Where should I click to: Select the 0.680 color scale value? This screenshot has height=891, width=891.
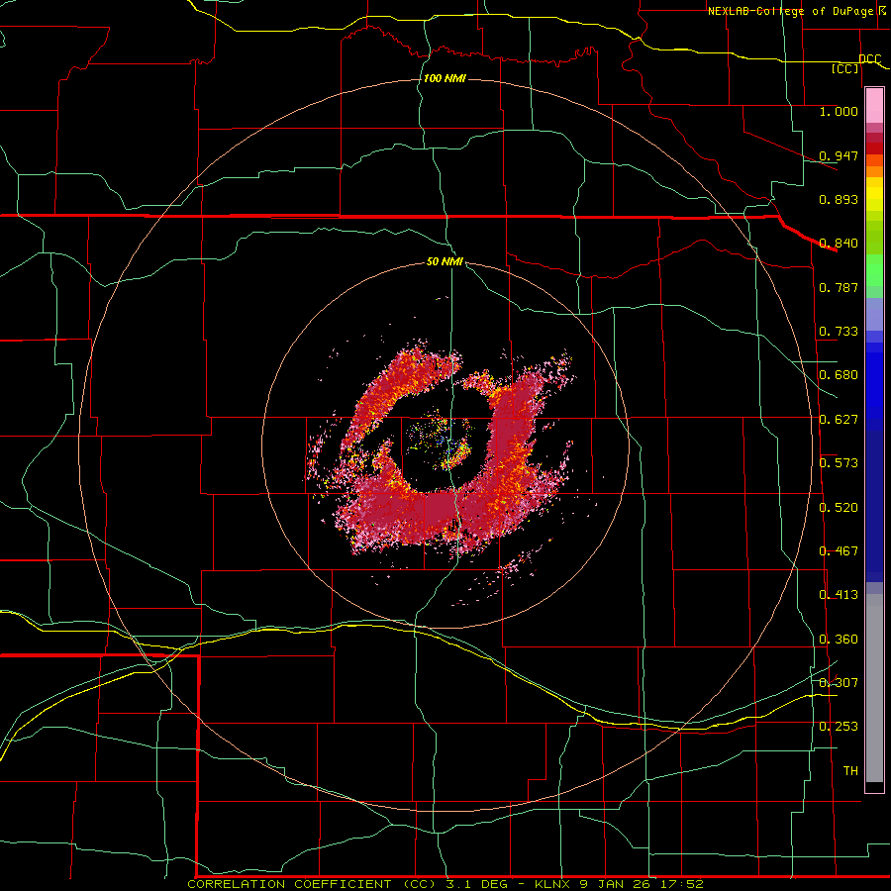(x=839, y=375)
